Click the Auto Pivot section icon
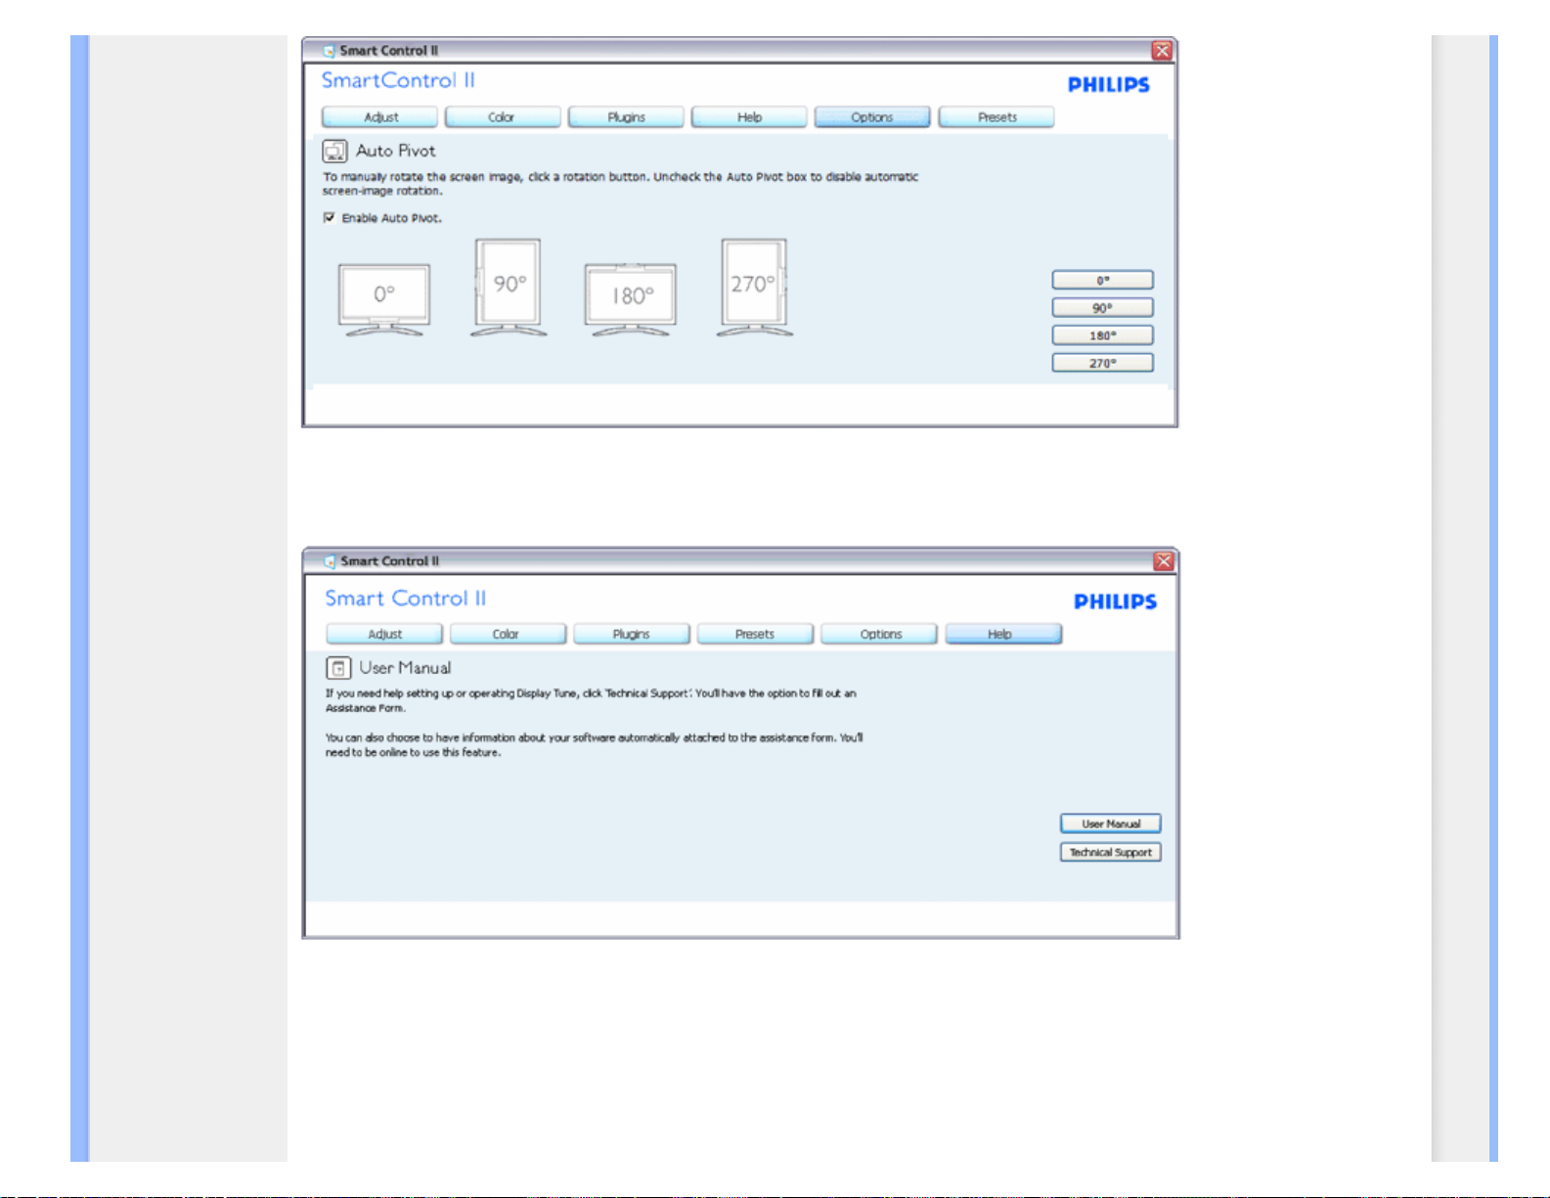Screen dimensions: 1550x1198 tap(334, 151)
